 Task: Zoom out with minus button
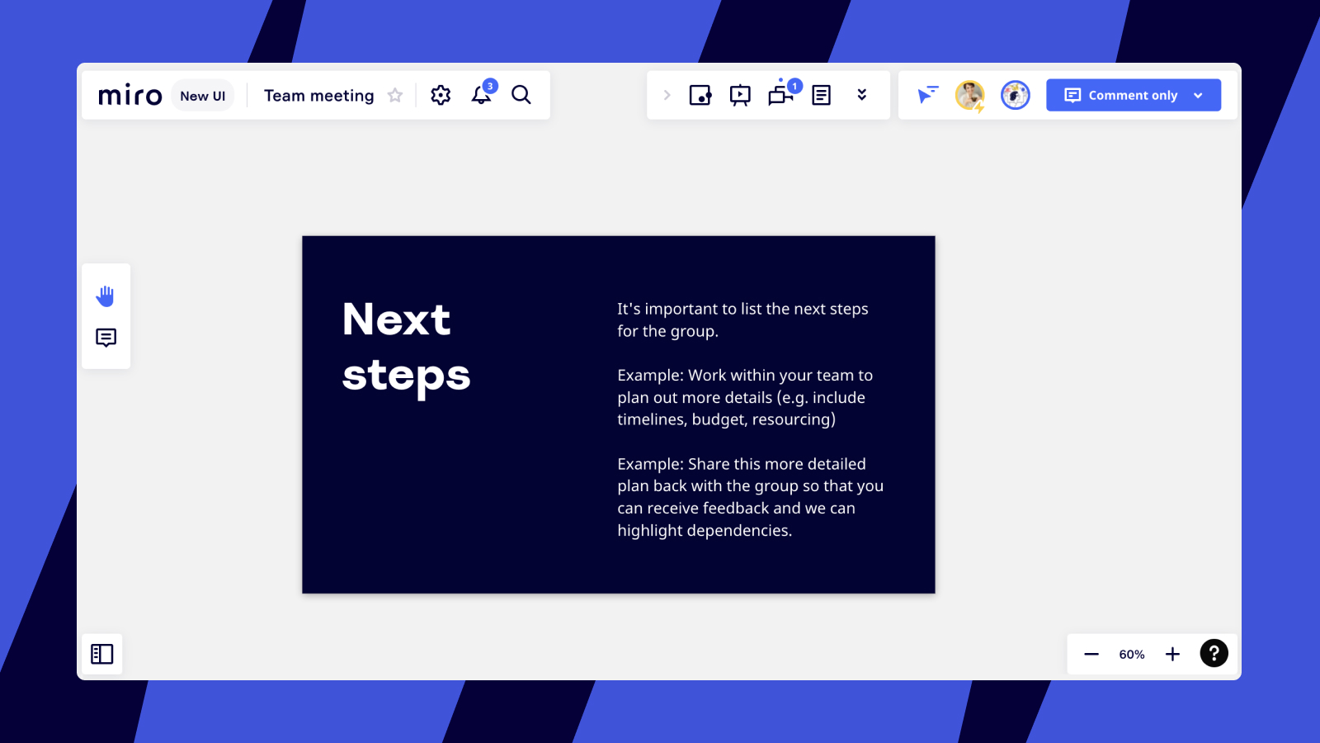(1091, 654)
